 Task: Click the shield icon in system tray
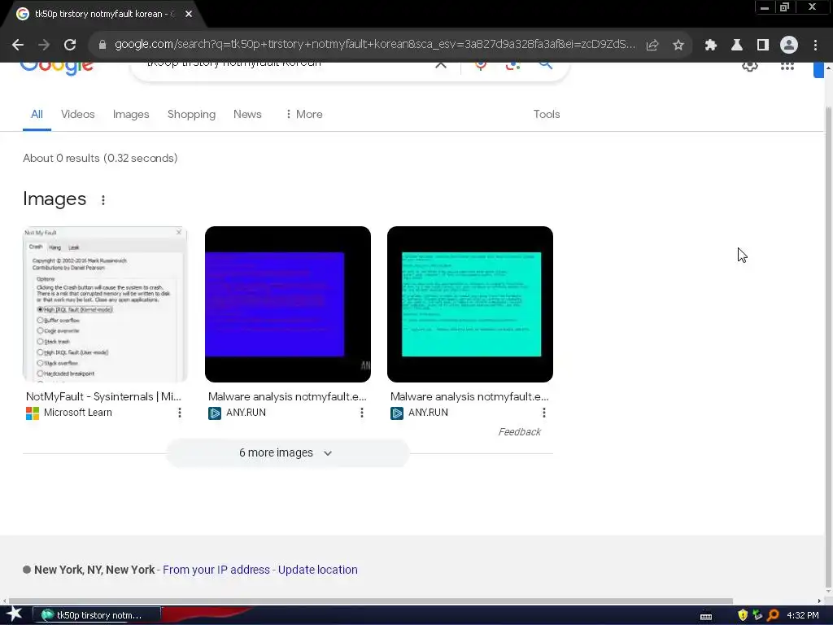pos(743,615)
